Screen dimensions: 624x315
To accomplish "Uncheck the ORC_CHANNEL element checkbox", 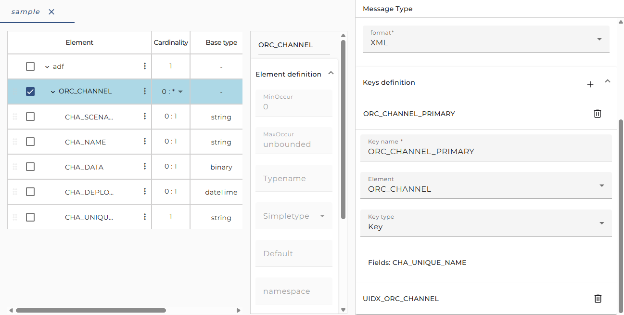I will (x=30, y=92).
